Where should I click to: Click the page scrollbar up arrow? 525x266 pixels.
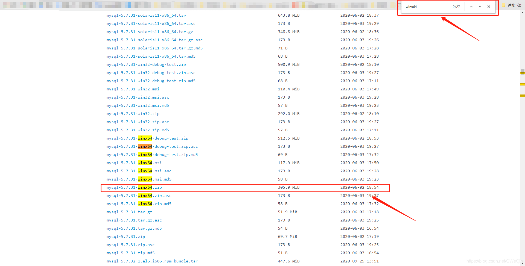[x=523, y=13]
